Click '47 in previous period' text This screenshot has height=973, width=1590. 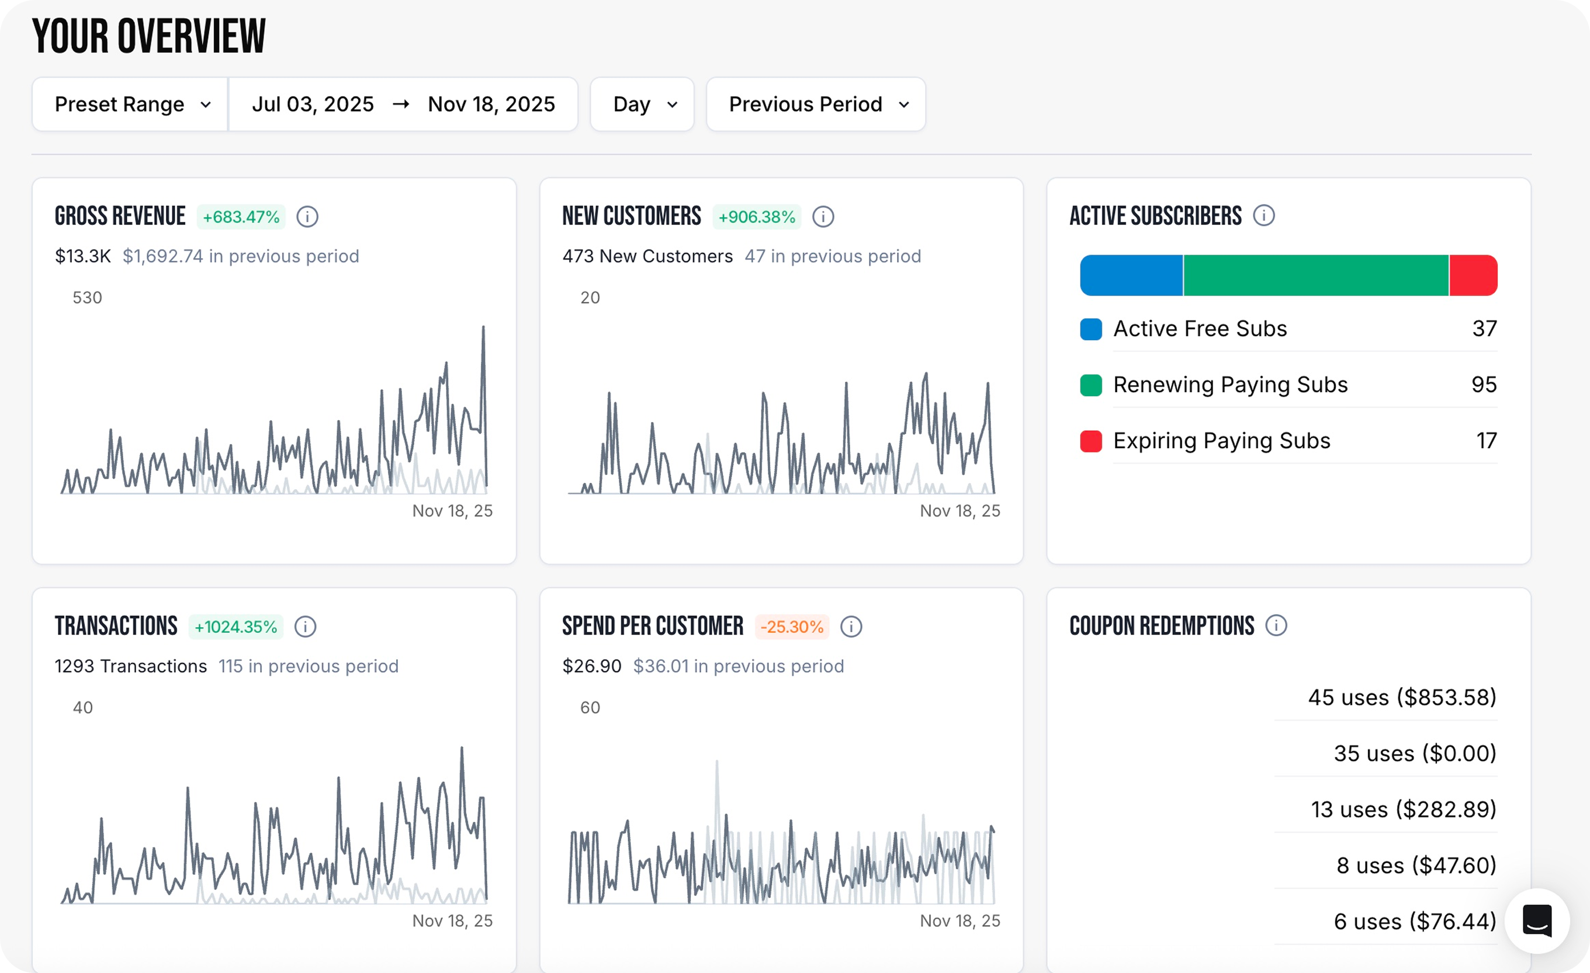point(833,256)
